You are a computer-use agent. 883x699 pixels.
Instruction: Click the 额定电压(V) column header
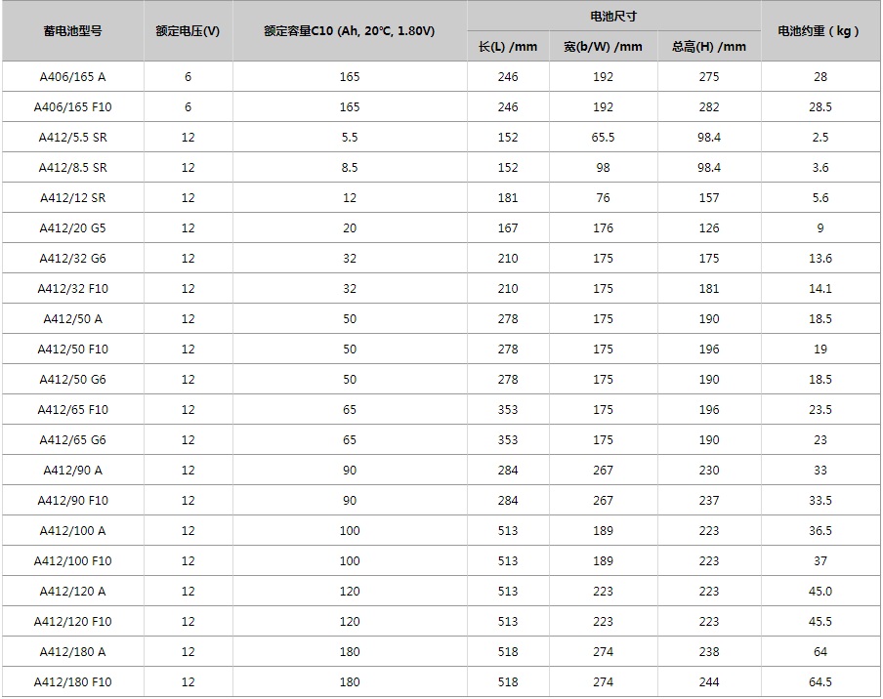(188, 31)
